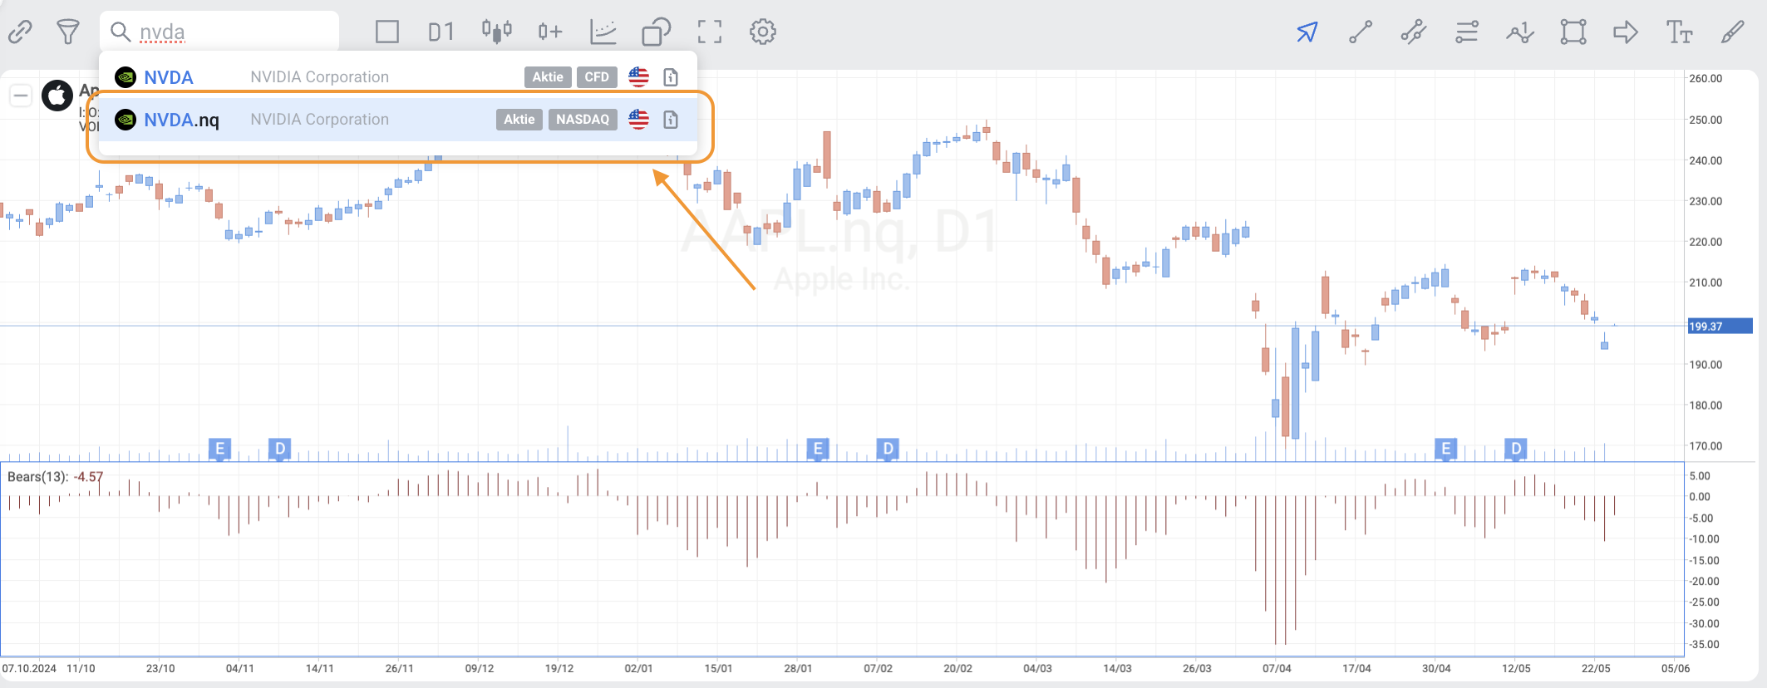Screen dimensions: 1767x688
Task: Click the D dividend marker near 04/11
Action: pos(280,450)
